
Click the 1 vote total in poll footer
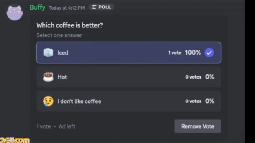[x=44, y=126]
